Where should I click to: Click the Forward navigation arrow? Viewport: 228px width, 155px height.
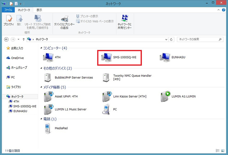coord(13,39)
